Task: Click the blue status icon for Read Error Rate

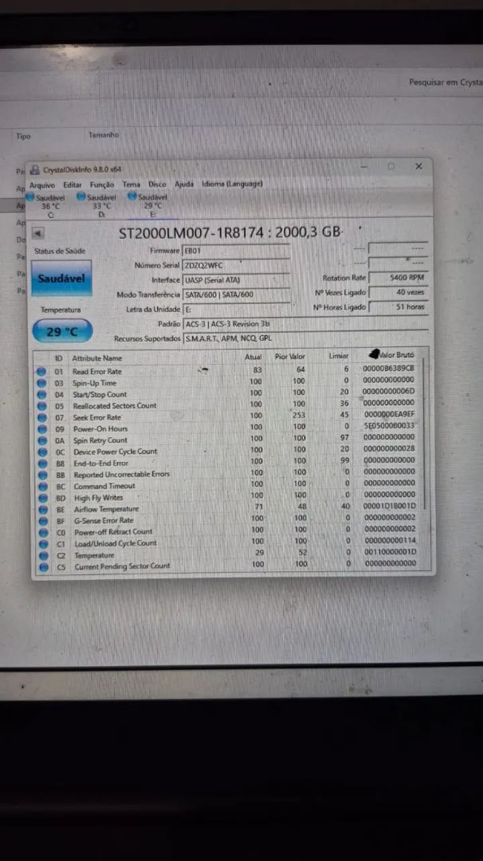Action: click(x=42, y=372)
